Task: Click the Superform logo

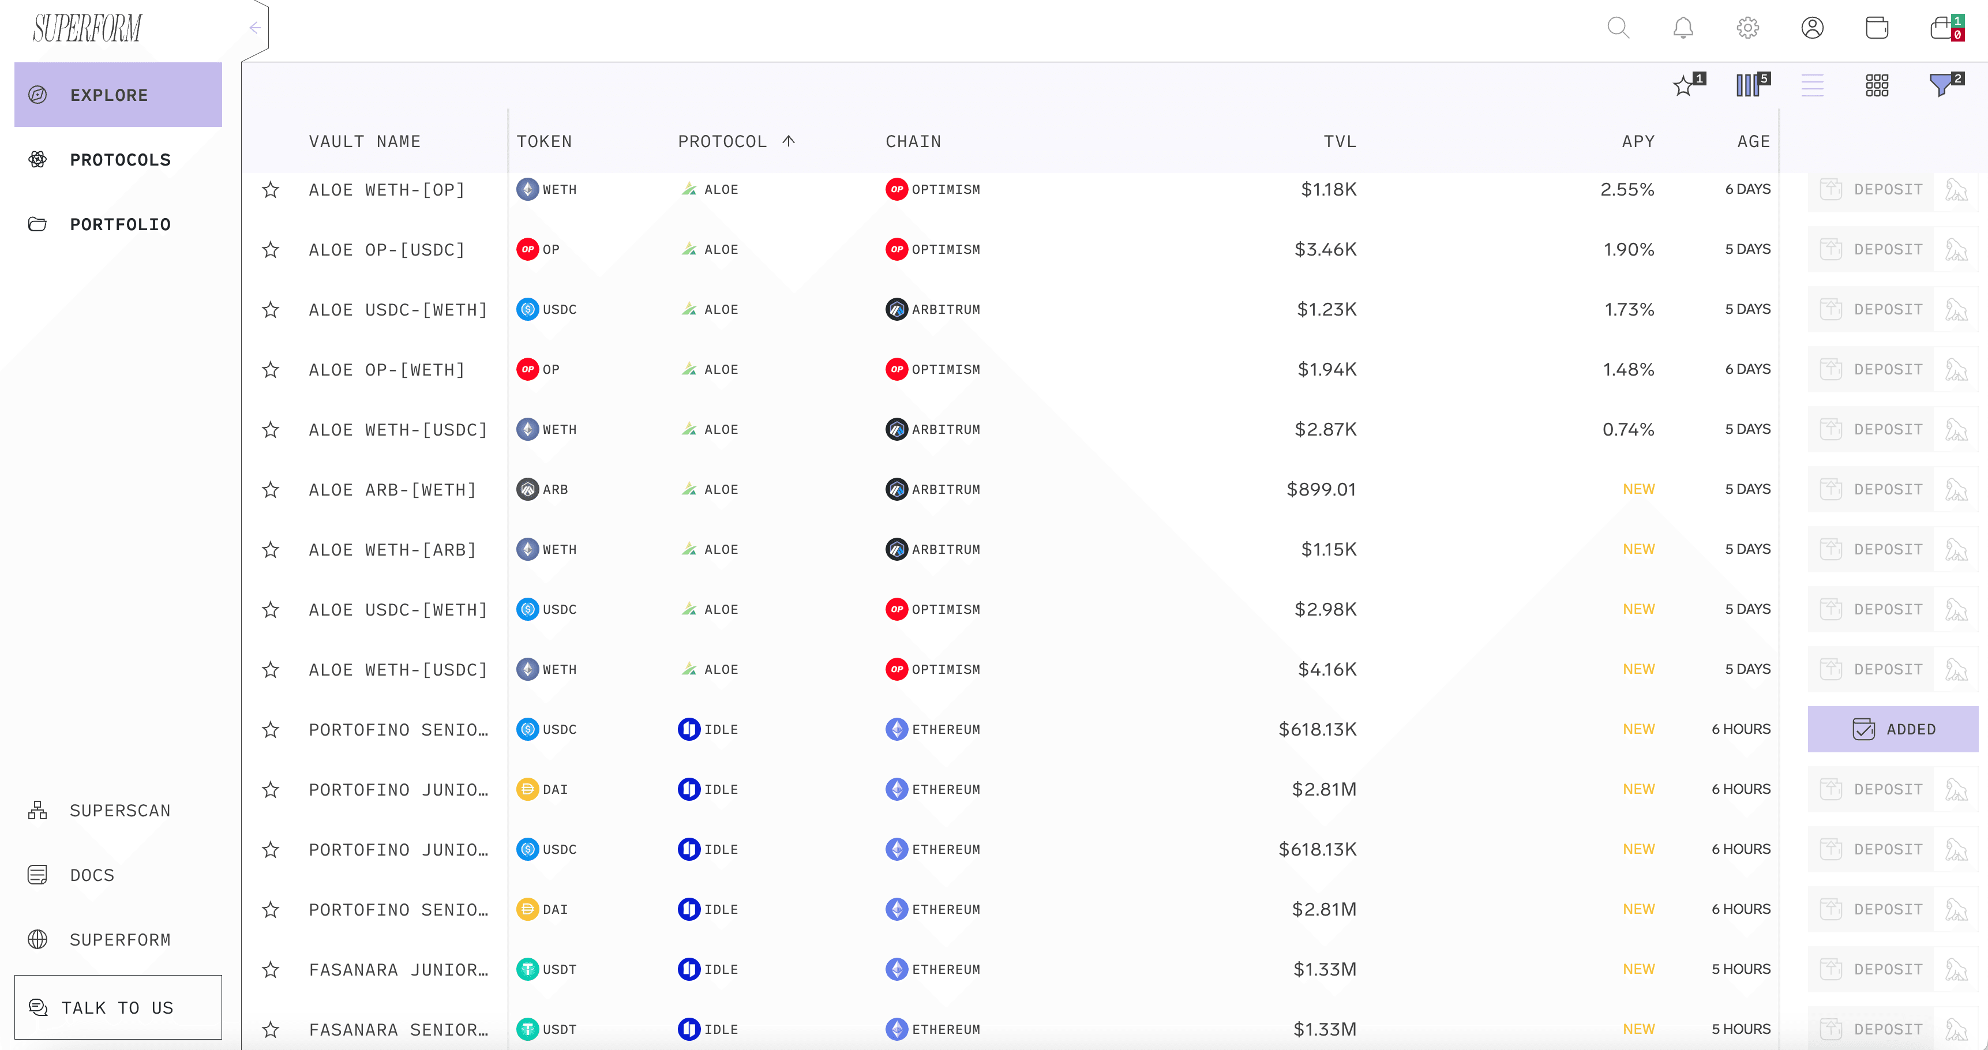Action: coord(87,28)
